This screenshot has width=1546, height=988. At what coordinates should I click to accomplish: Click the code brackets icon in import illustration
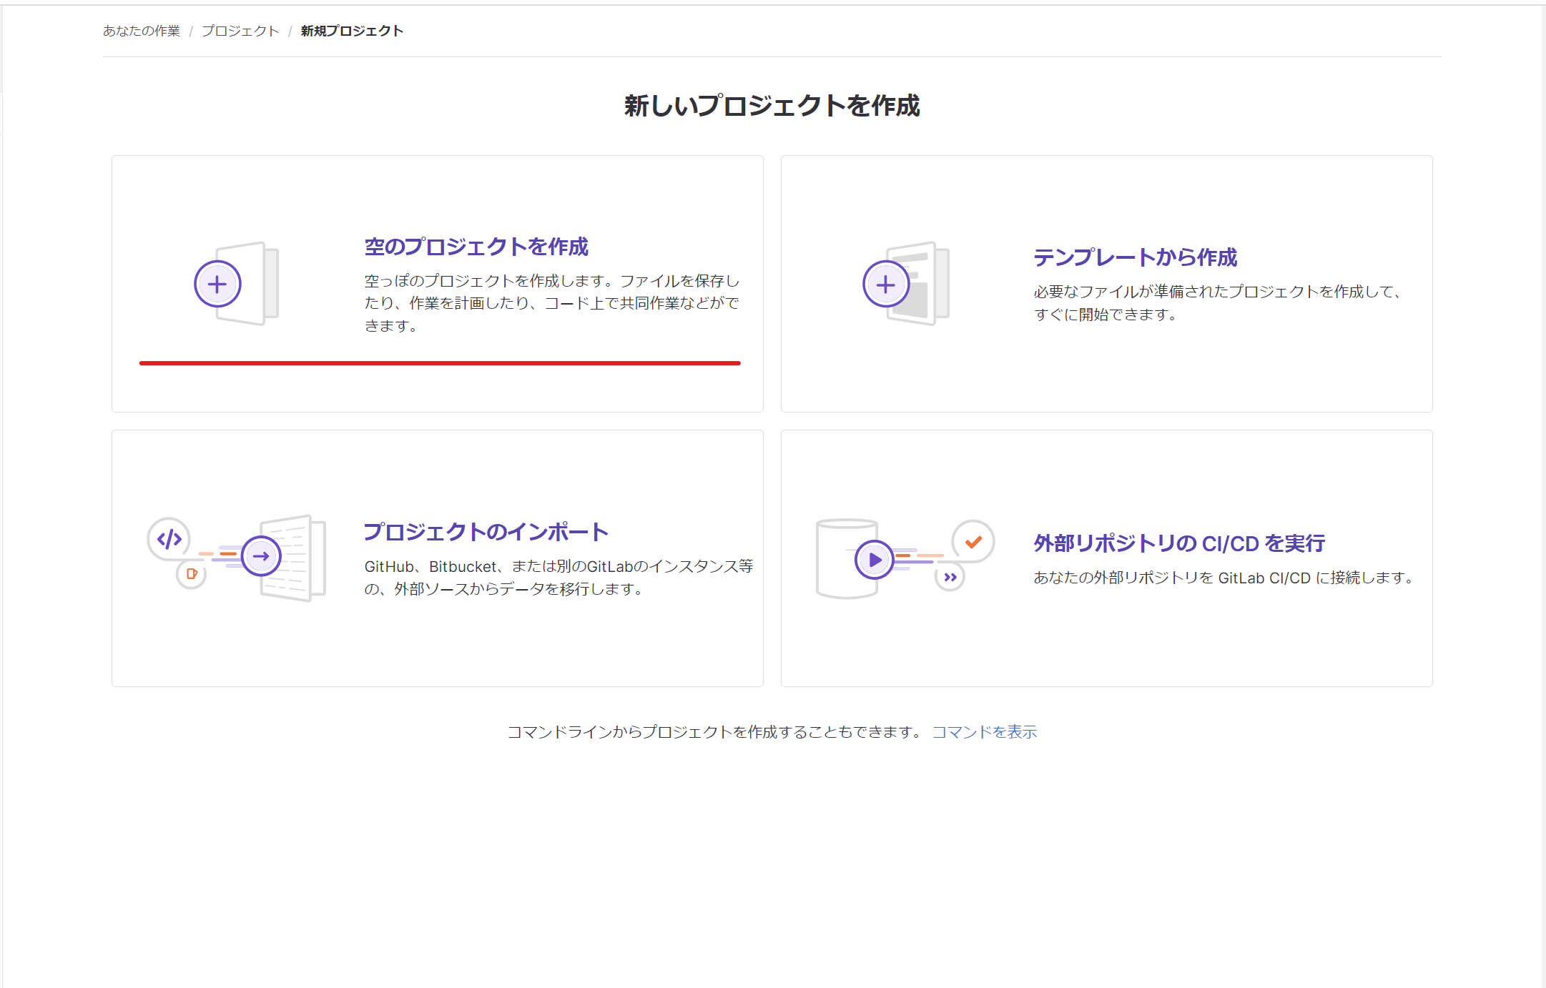pyautogui.click(x=169, y=538)
